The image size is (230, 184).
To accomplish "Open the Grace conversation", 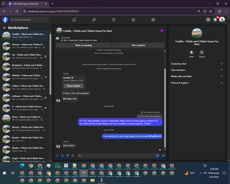I will click(24, 118).
